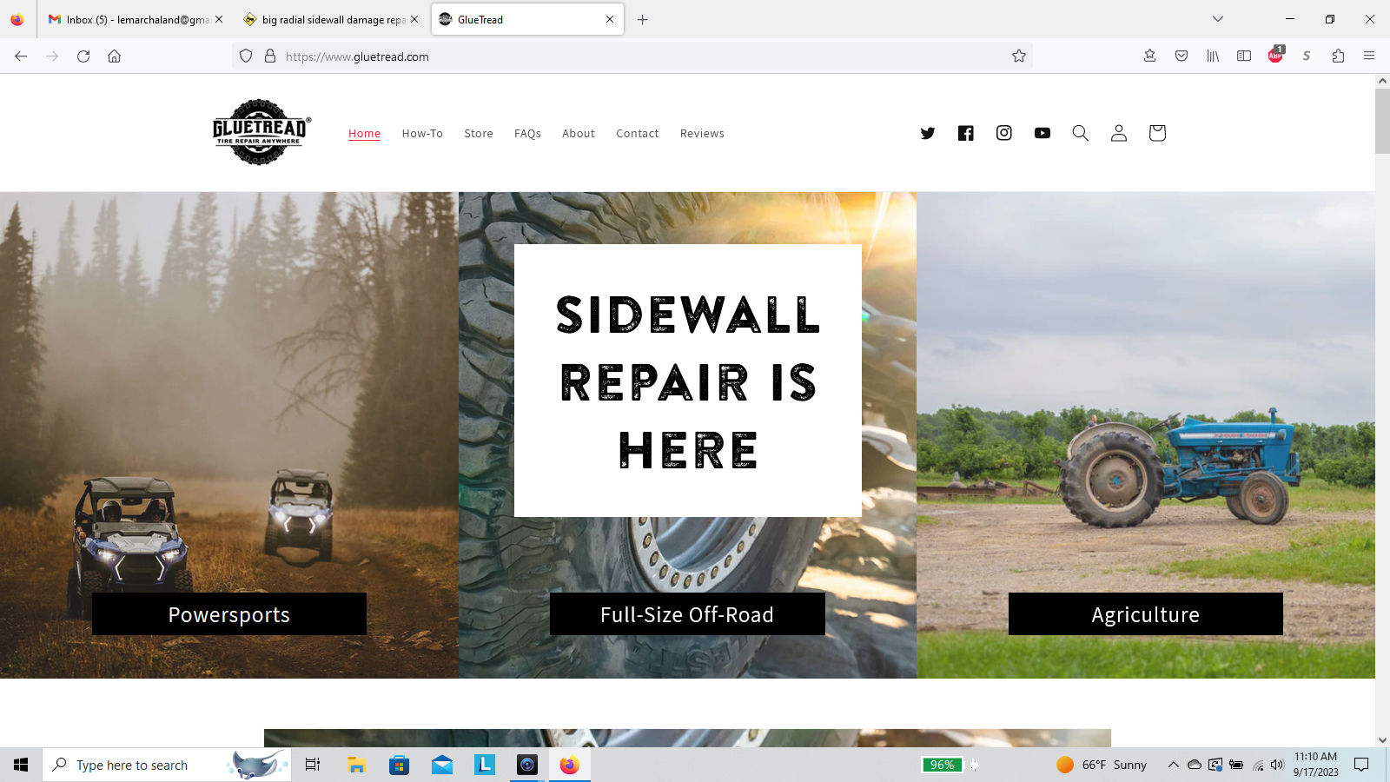Open Reviews navigation link
Screen dimensions: 1390x782
[x=702, y=133]
